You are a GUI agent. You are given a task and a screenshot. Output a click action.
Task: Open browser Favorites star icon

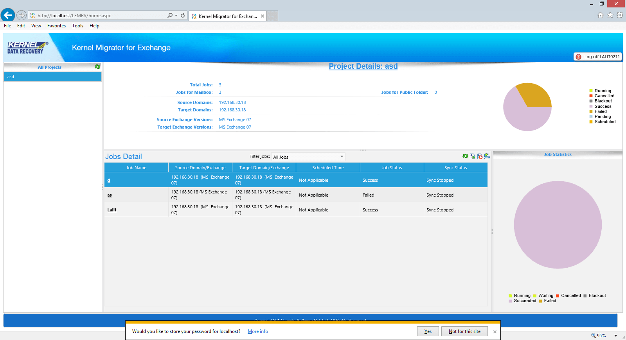point(610,15)
